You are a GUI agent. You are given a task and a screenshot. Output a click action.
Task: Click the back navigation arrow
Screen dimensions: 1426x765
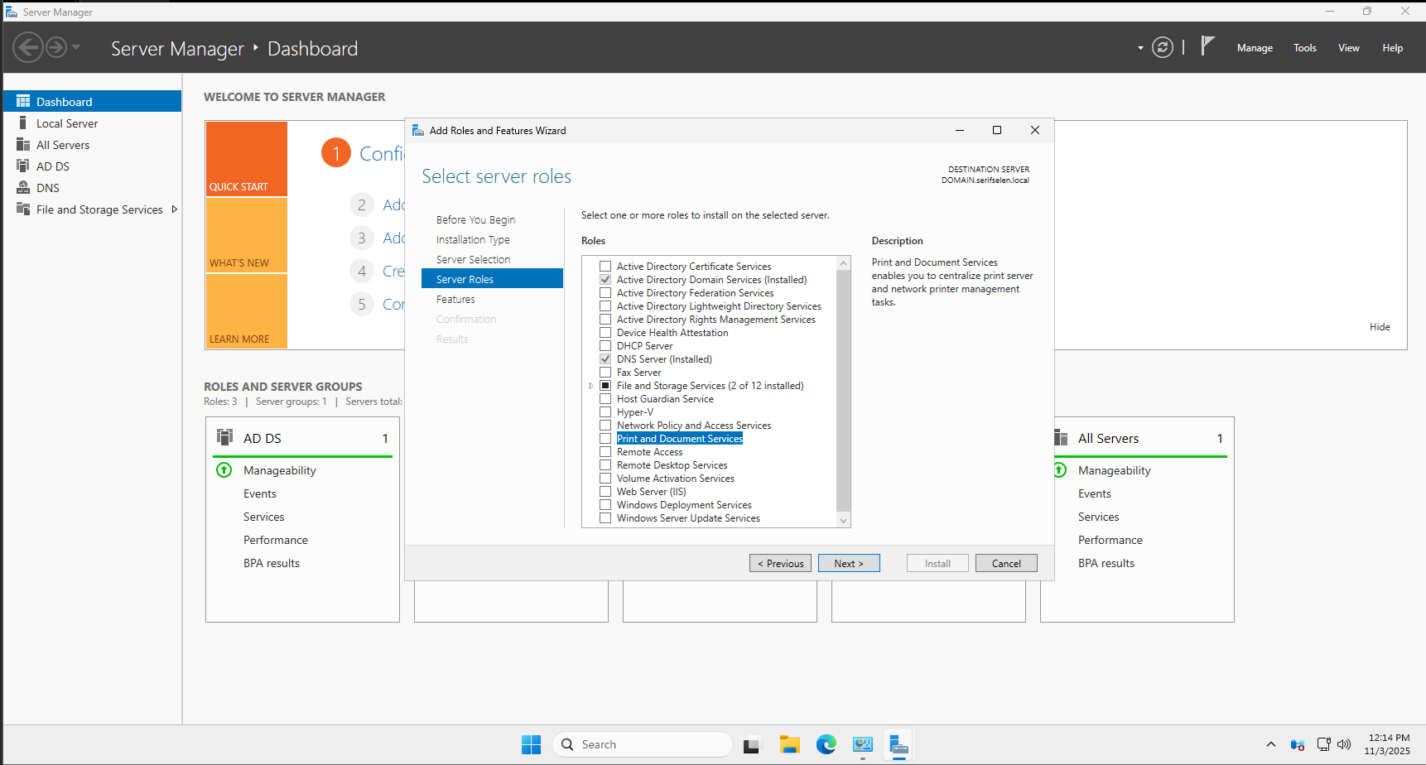pyautogui.click(x=27, y=48)
